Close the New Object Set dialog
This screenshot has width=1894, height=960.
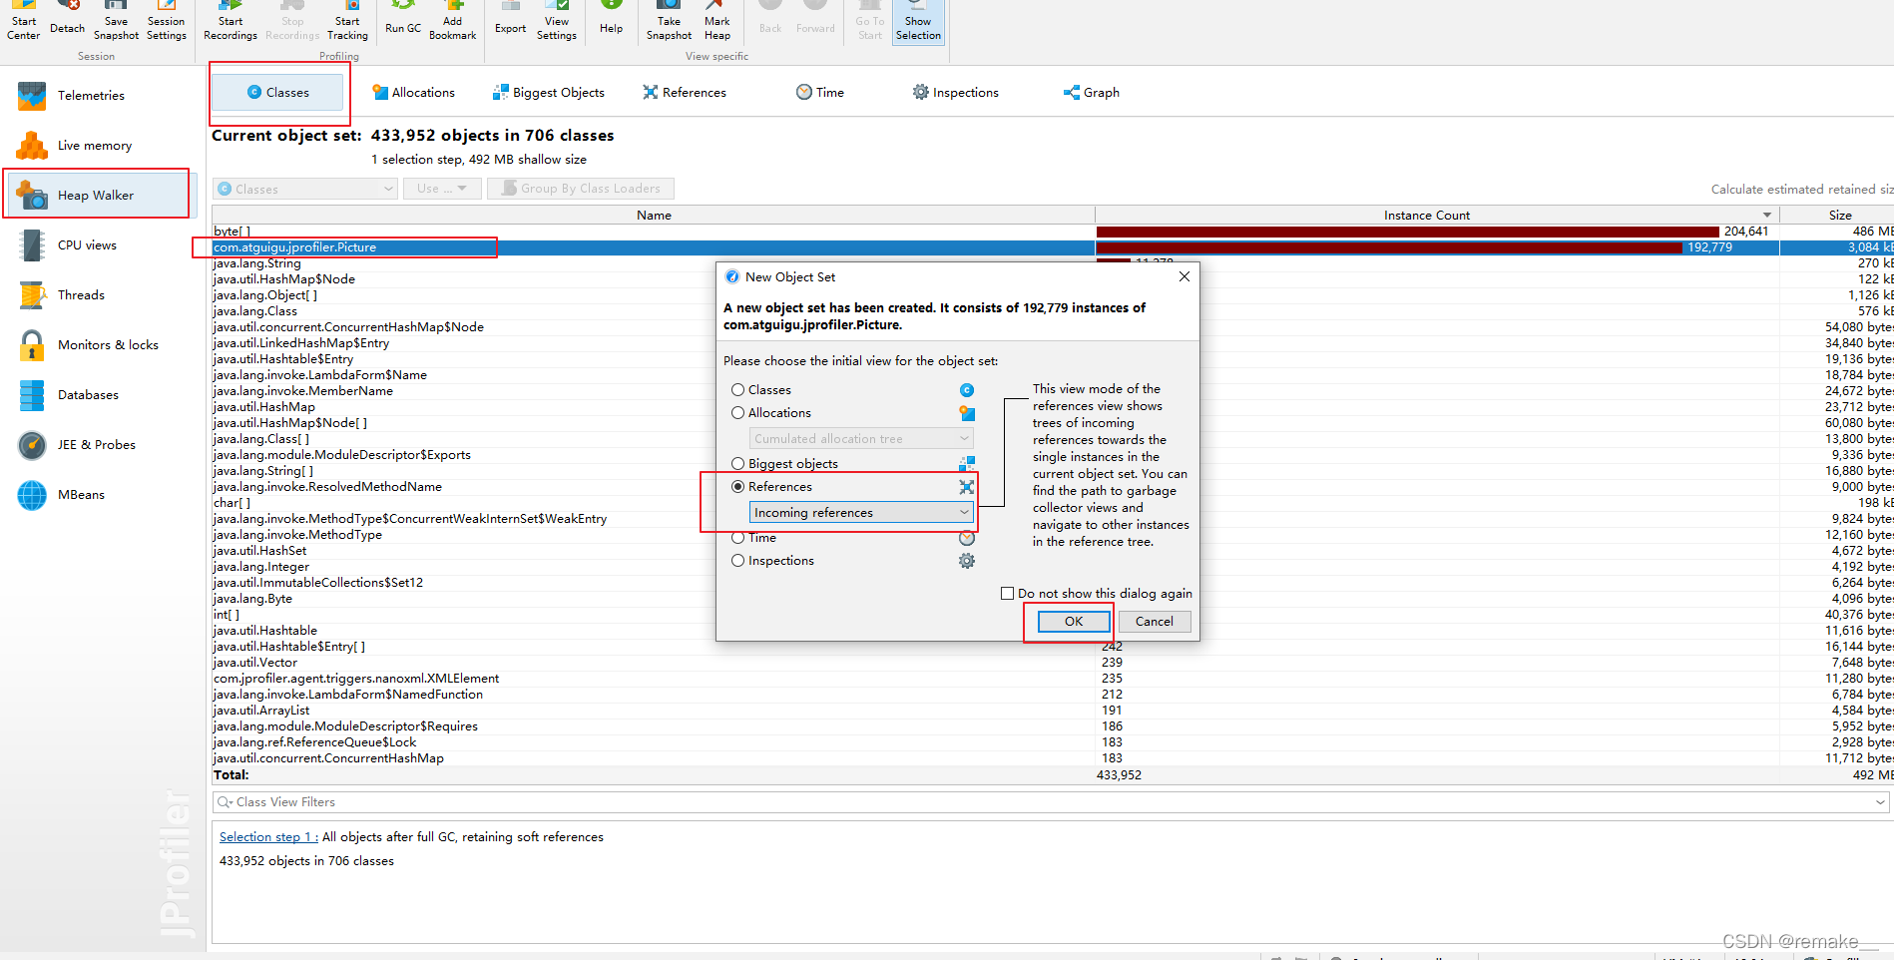click(x=1184, y=276)
